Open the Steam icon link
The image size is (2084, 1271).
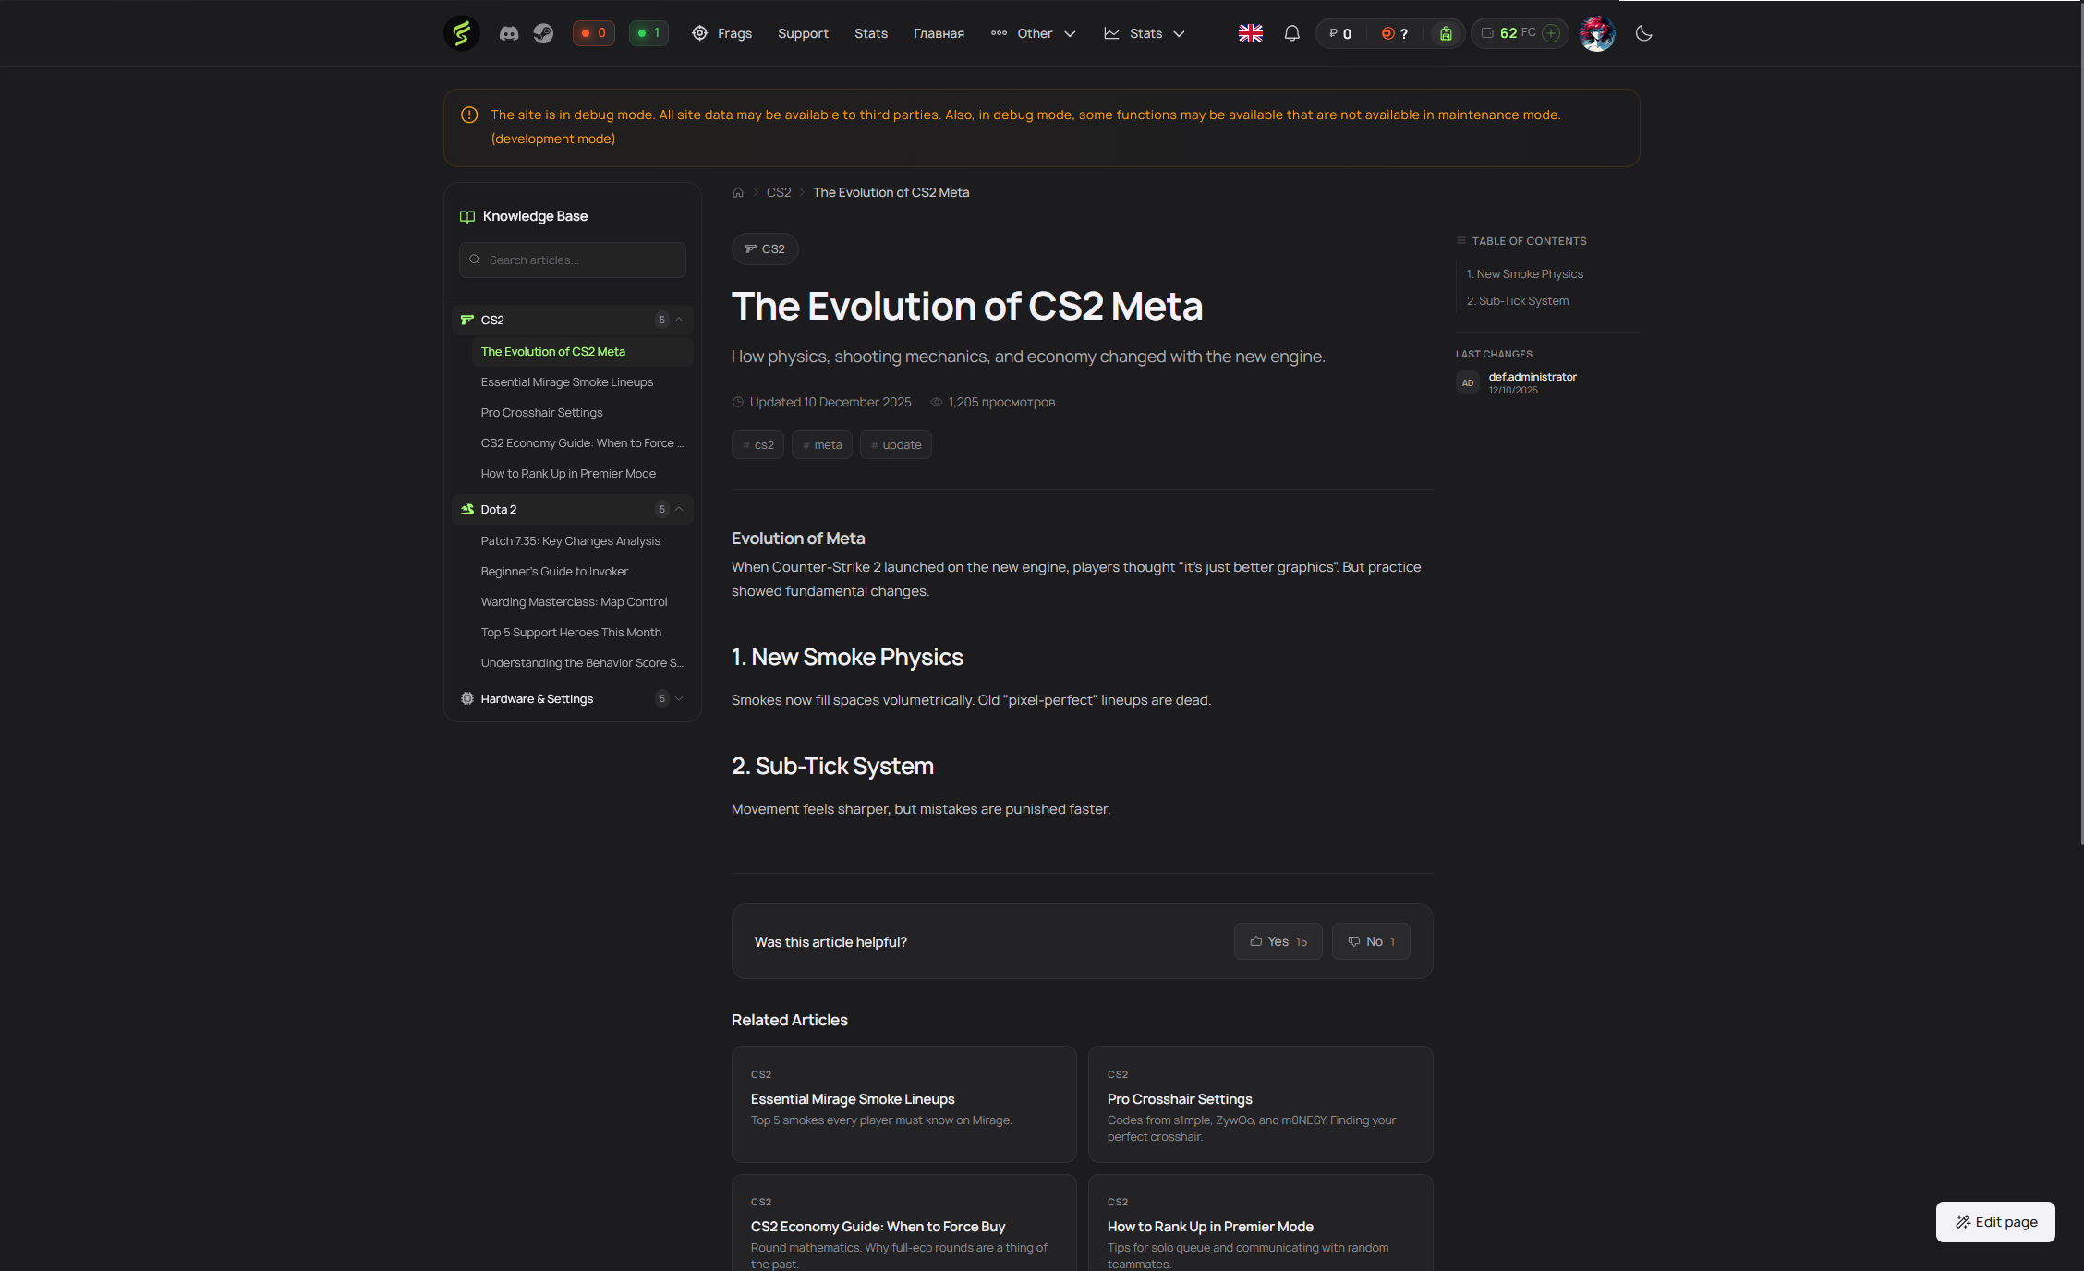point(543,33)
